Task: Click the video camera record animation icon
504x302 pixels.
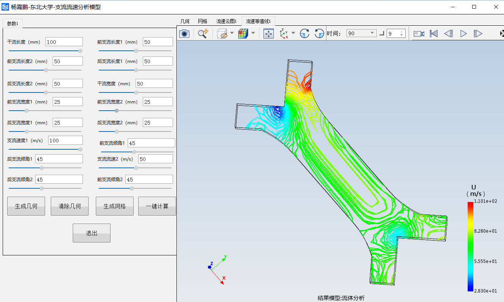Action: click(419, 33)
